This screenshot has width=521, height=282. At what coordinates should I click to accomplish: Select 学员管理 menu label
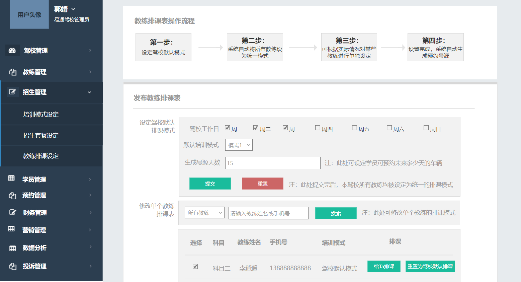(x=34, y=180)
